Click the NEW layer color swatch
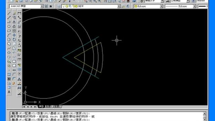 76,6
